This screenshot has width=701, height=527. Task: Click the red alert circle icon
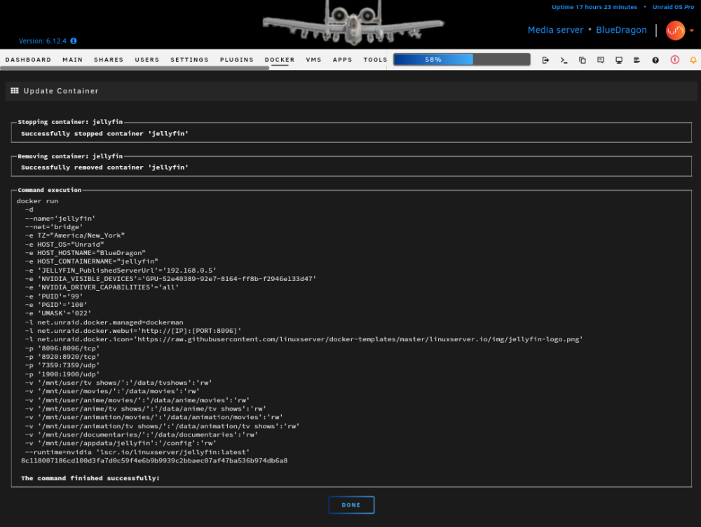[674, 60]
